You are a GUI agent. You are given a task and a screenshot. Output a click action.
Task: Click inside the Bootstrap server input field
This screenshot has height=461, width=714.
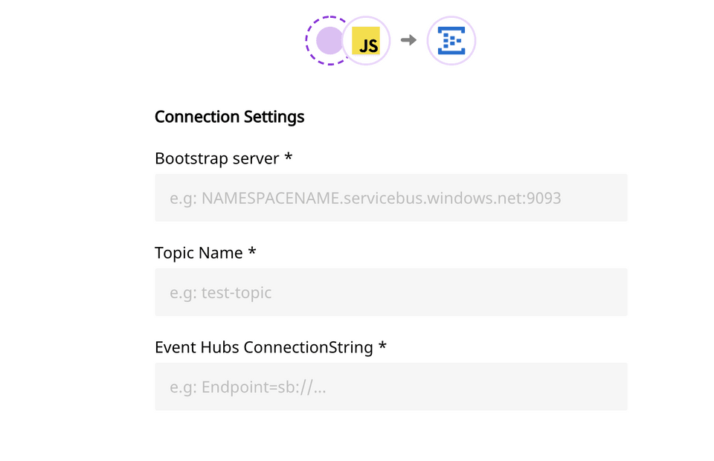click(x=390, y=198)
